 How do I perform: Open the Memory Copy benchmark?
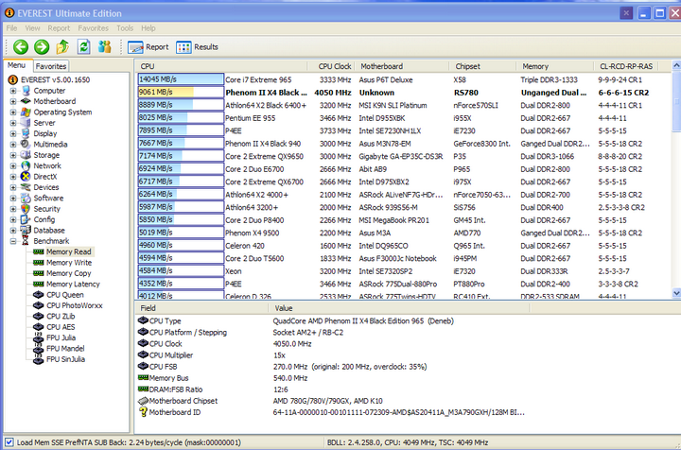click(x=69, y=273)
